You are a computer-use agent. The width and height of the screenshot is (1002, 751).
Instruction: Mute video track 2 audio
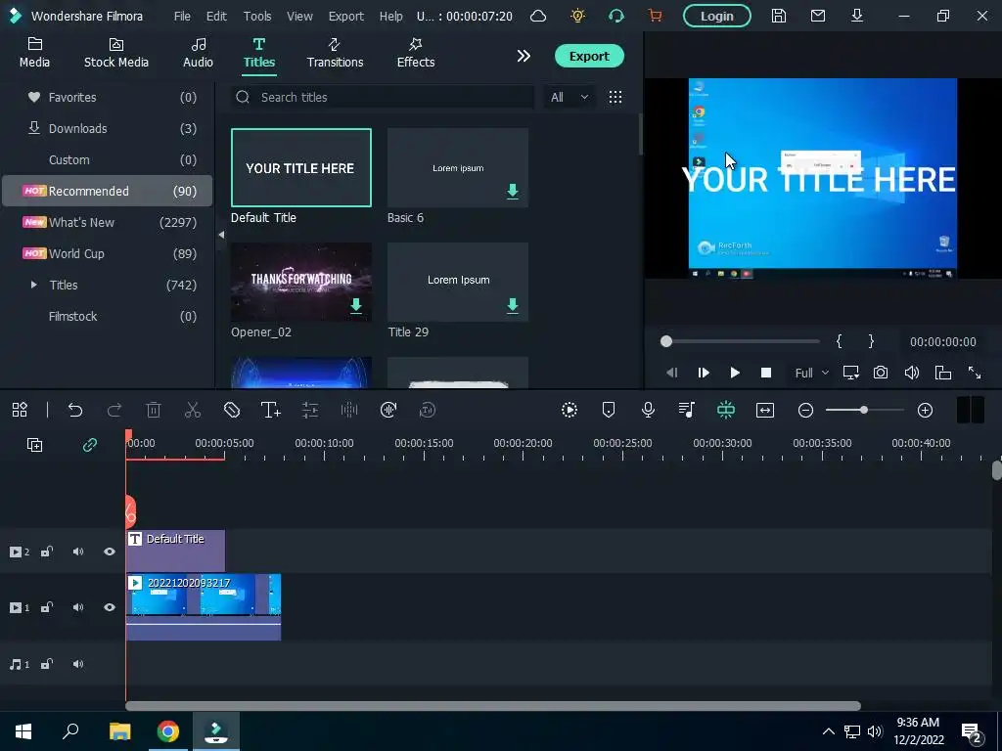(78, 552)
